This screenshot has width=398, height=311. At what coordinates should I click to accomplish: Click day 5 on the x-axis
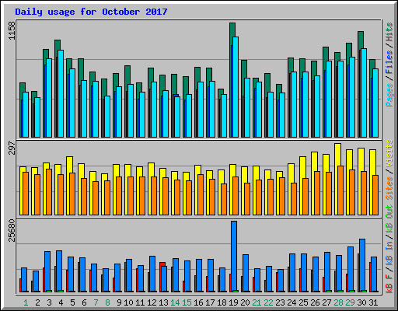(x=72, y=302)
